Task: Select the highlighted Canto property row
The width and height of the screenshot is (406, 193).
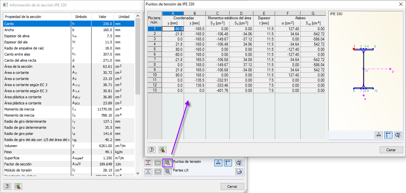Action: click(x=69, y=24)
